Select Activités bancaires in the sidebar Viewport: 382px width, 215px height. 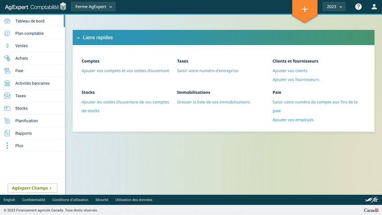[33, 83]
